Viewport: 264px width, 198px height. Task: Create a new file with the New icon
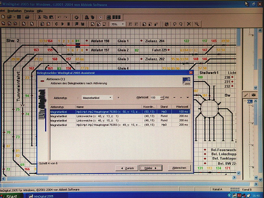pos(3,17)
